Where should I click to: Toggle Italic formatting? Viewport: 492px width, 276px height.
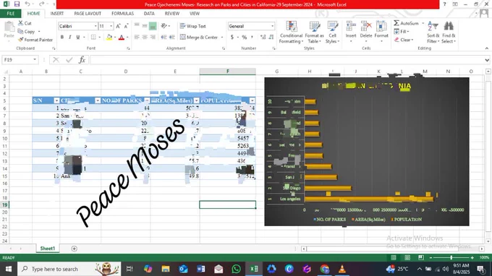click(69, 38)
